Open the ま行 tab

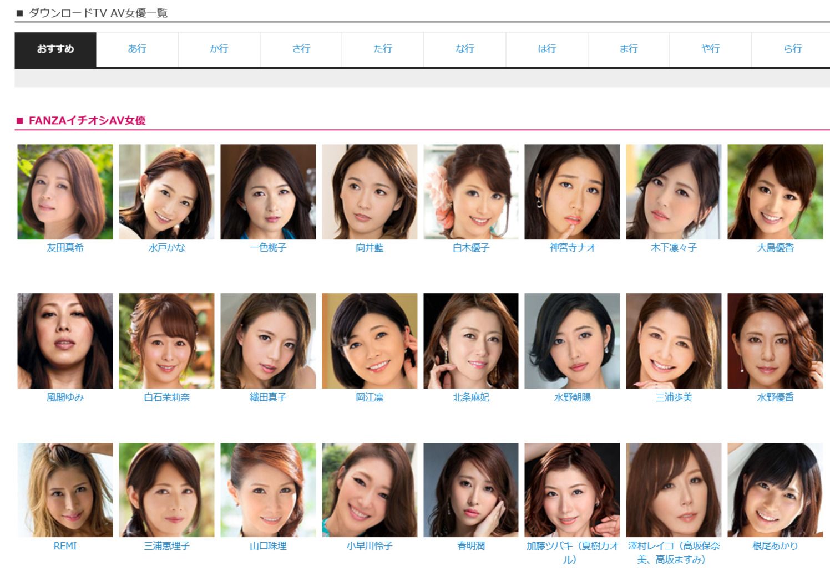tap(629, 49)
